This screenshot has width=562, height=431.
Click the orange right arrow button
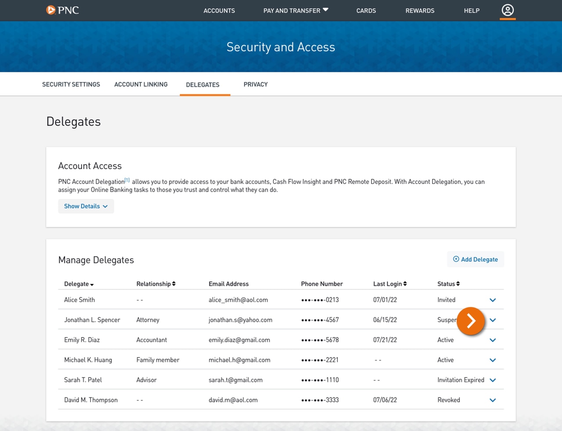coord(471,321)
